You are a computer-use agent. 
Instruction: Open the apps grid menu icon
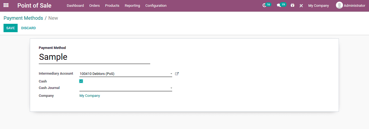(6, 5)
